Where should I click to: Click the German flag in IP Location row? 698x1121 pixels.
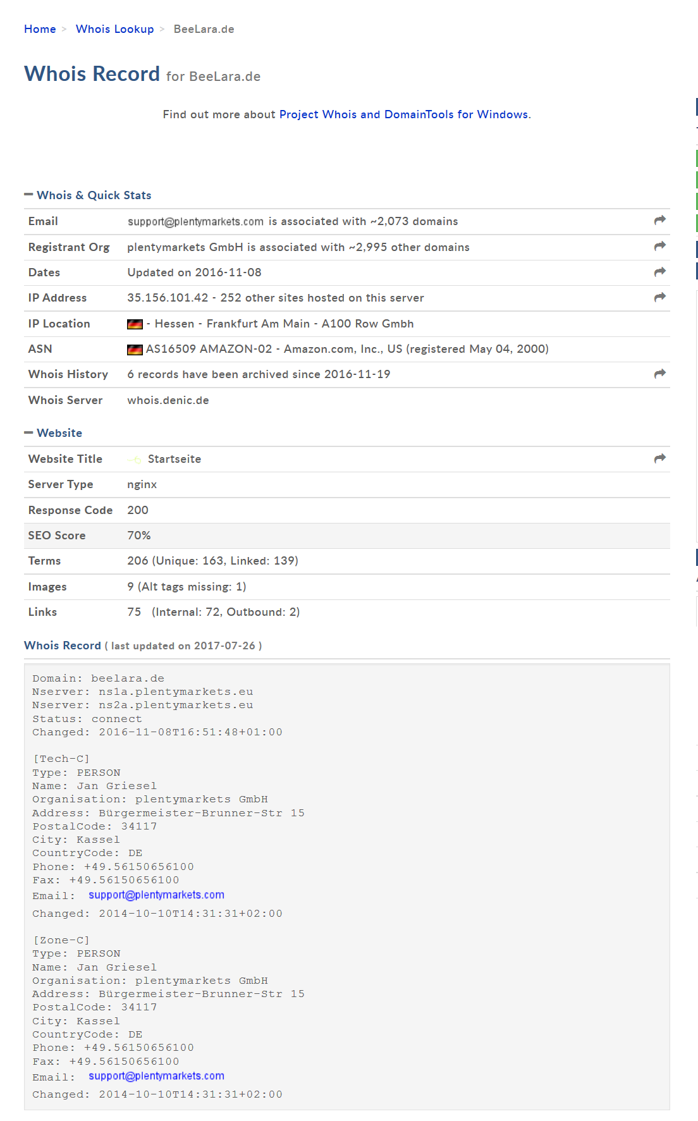click(x=135, y=324)
